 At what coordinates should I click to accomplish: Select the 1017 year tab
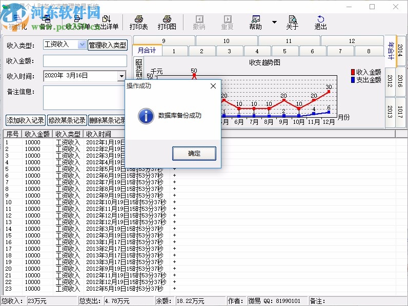(400, 112)
